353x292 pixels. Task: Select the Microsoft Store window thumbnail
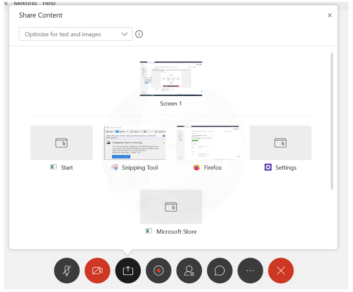(x=171, y=207)
